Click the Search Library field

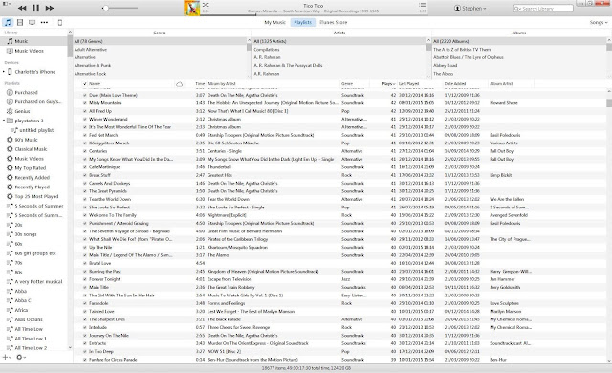point(542,9)
